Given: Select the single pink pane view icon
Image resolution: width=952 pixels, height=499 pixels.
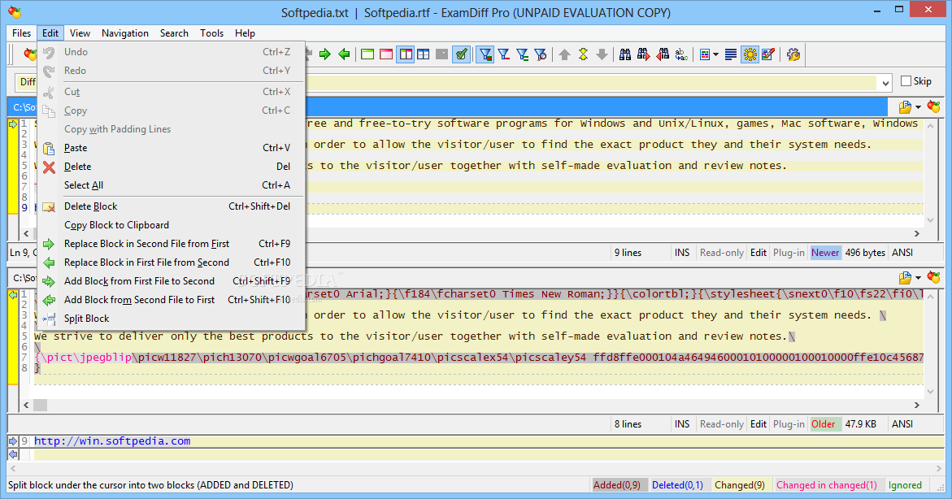Looking at the screenshot, I should point(386,54).
